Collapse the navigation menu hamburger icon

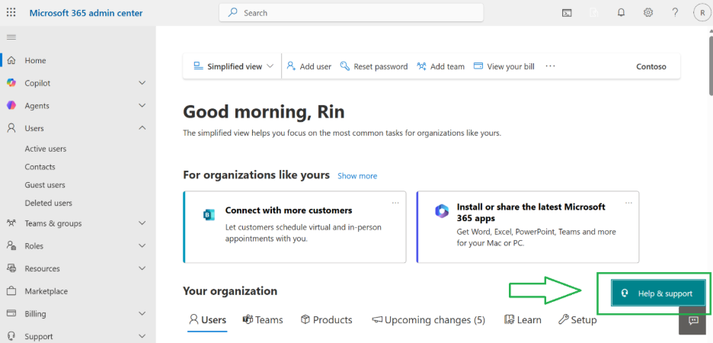coord(11,37)
